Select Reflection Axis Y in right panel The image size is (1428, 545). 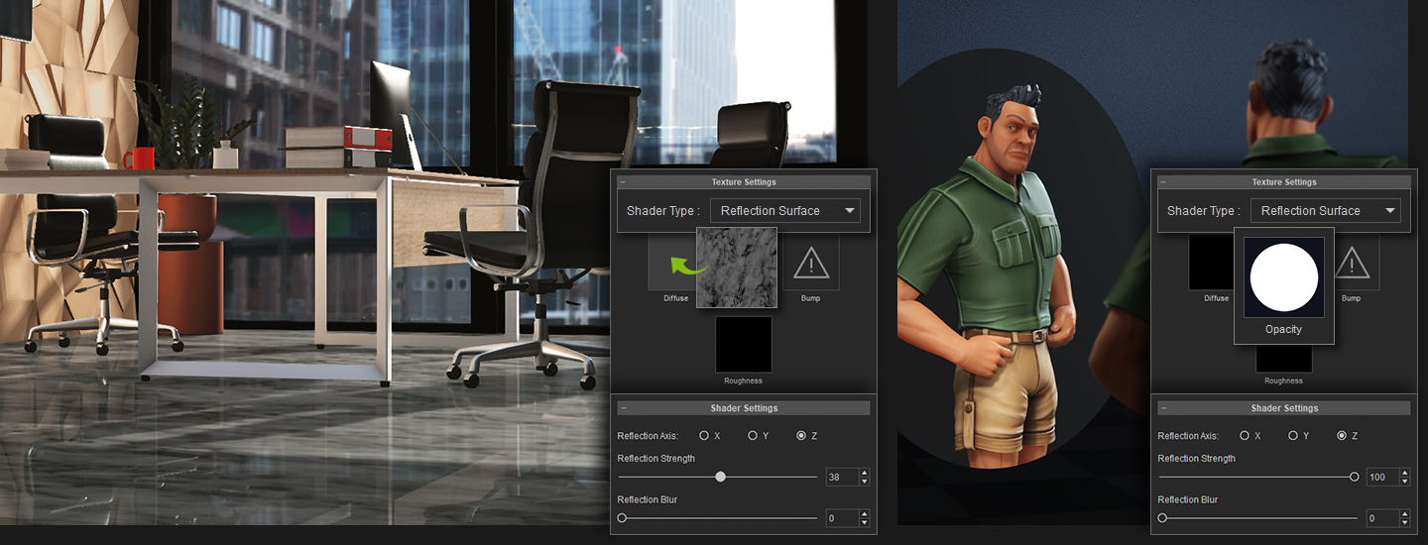pos(1293,436)
